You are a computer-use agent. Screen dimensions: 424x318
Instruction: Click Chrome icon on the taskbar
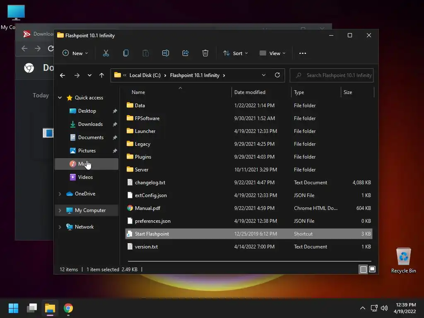click(x=68, y=308)
